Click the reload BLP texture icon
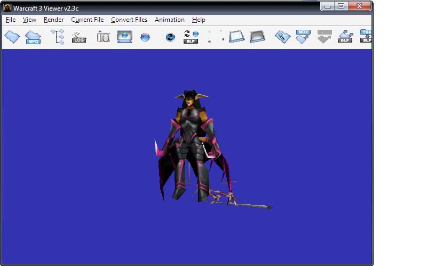427x266 pixels. pyautogui.click(x=191, y=37)
